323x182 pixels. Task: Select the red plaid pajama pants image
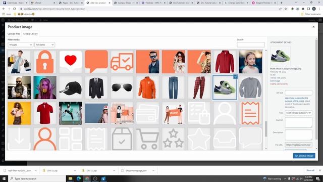tap(199, 87)
